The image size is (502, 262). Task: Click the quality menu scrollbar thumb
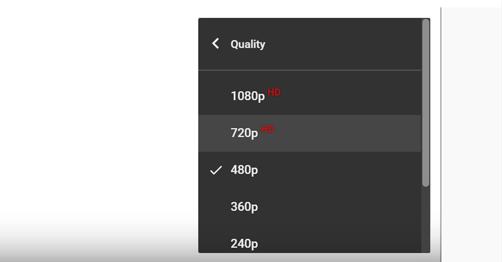click(x=425, y=103)
